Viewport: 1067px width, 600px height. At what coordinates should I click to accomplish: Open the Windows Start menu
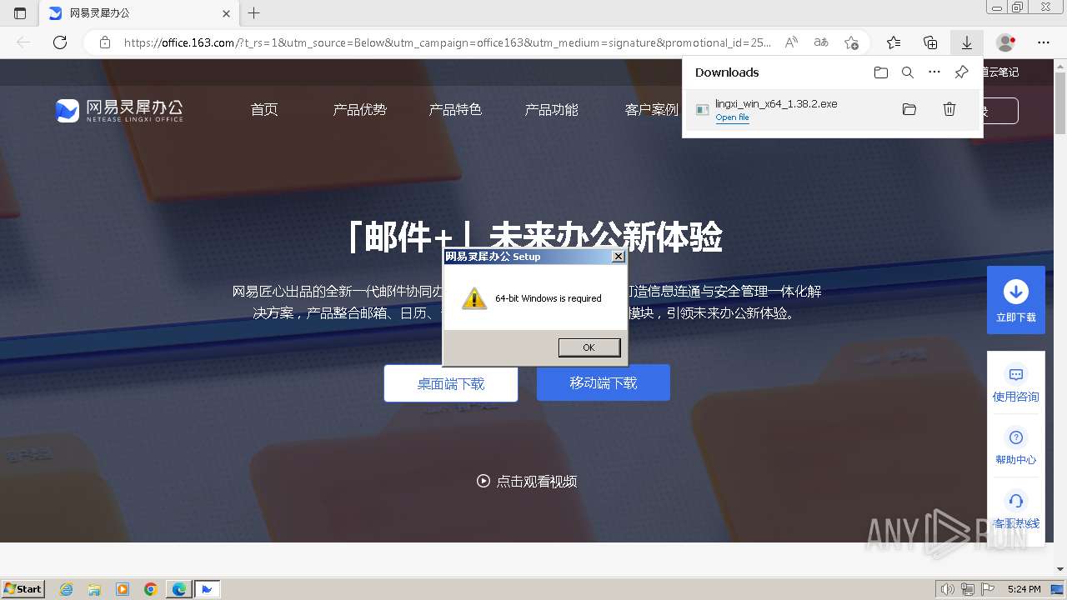click(x=23, y=588)
